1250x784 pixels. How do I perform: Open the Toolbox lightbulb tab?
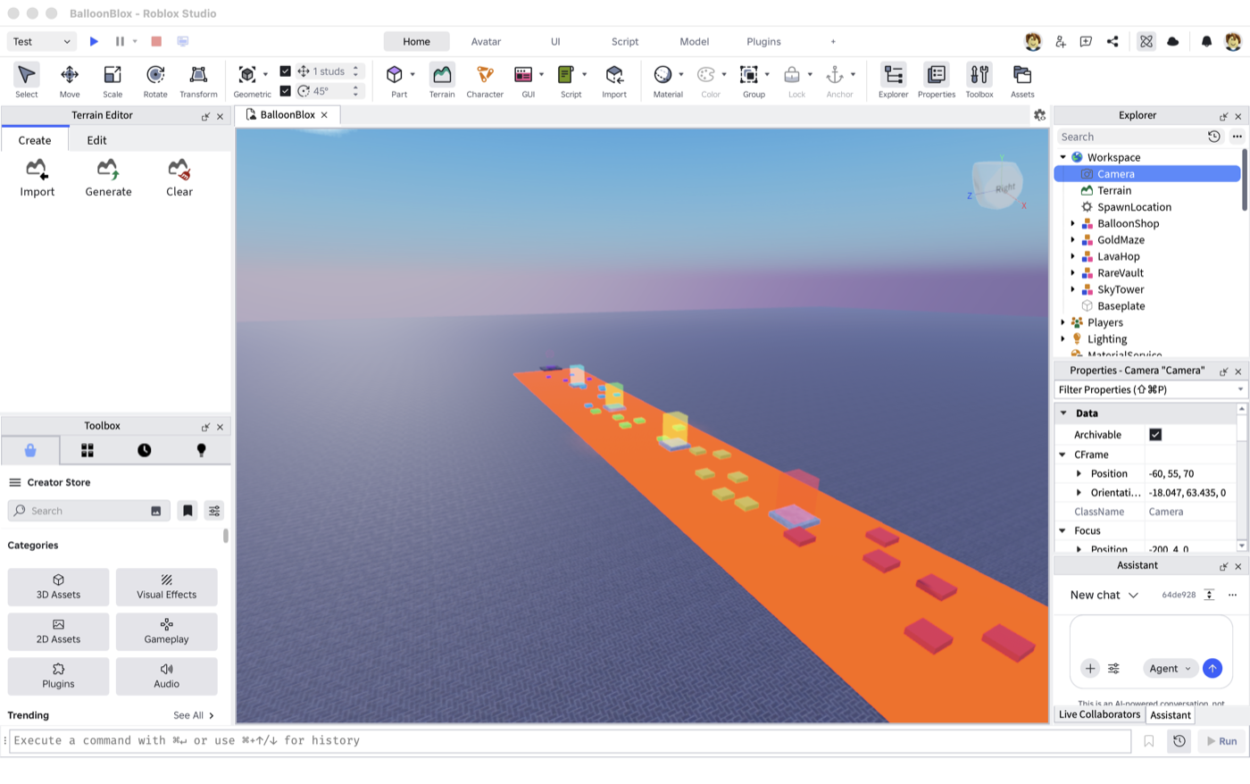tap(202, 451)
